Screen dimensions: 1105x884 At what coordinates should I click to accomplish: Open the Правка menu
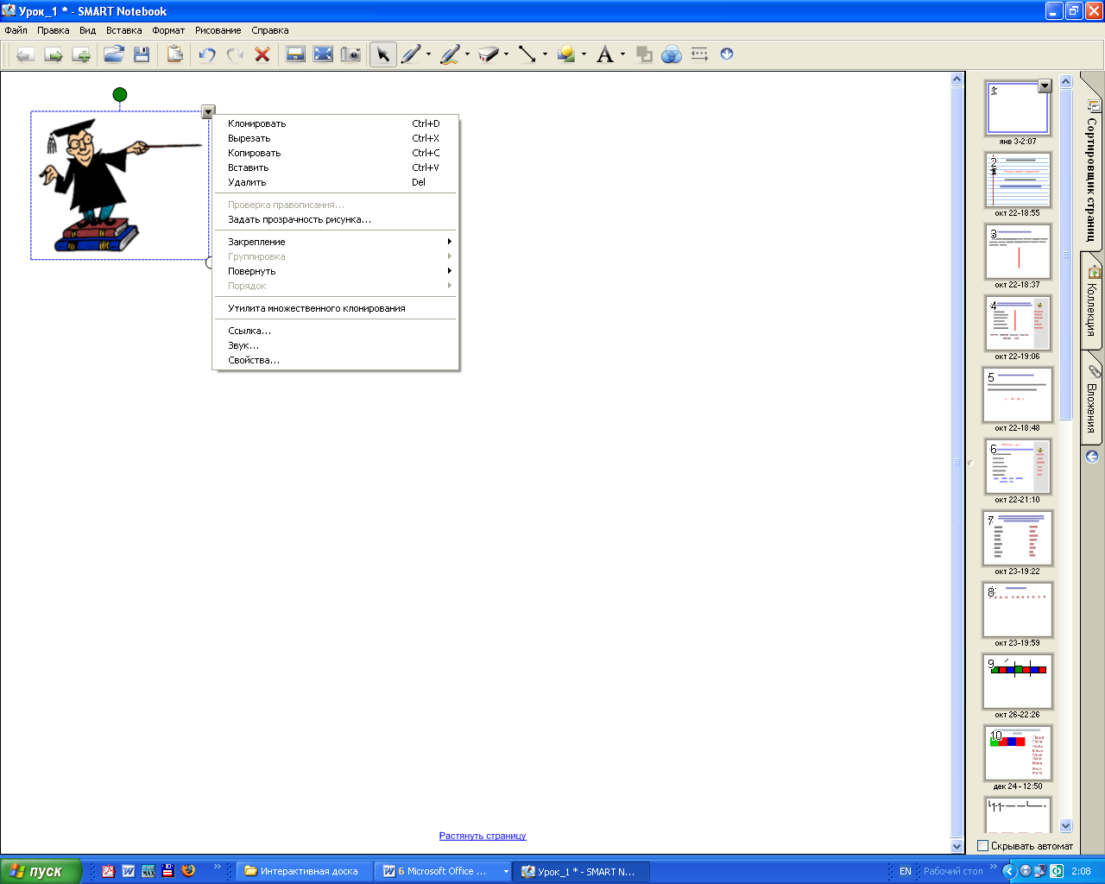coord(54,30)
